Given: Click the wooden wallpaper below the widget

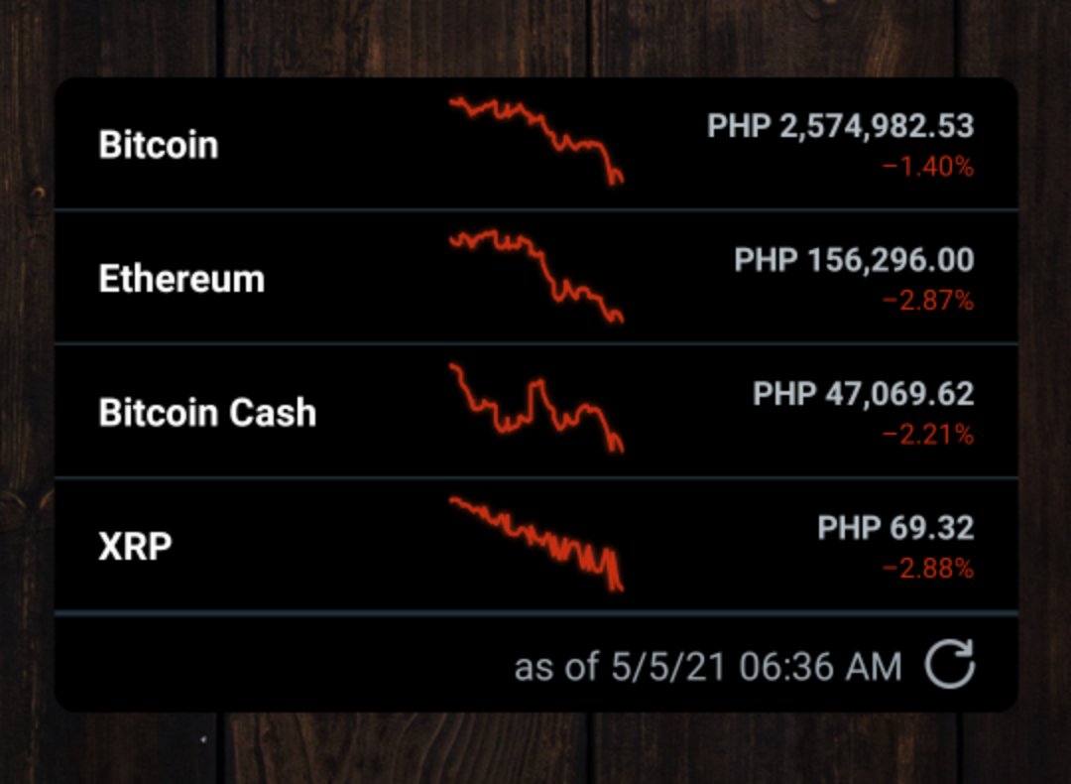Looking at the screenshot, I should pyautogui.click(x=535, y=748).
